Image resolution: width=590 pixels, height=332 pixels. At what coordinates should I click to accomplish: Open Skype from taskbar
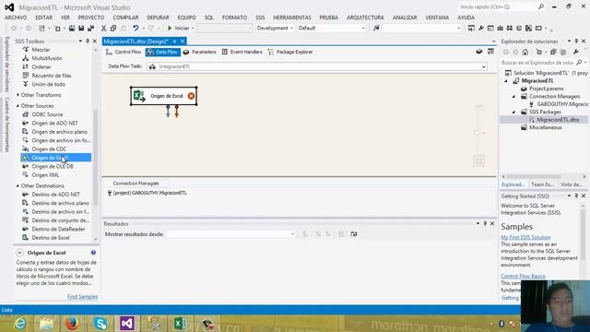pos(100,324)
